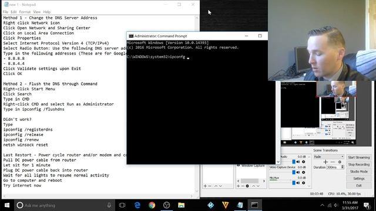The width and height of the screenshot is (376, 211).
Task: Open Notepad View menu
Action: coord(36,12)
